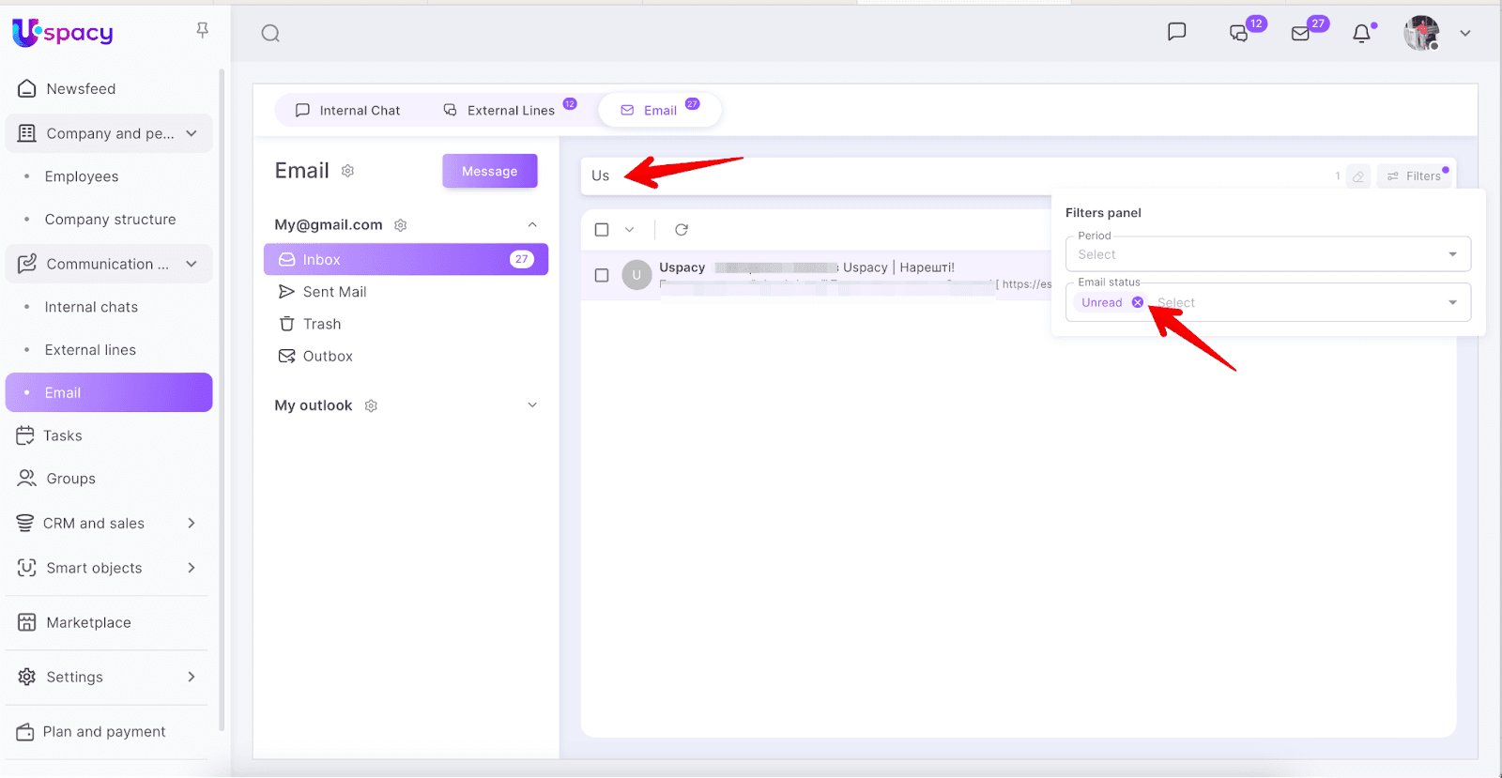Click the search magnifier icon in header
The height and width of the screenshot is (778, 1502).
(270, 34)
